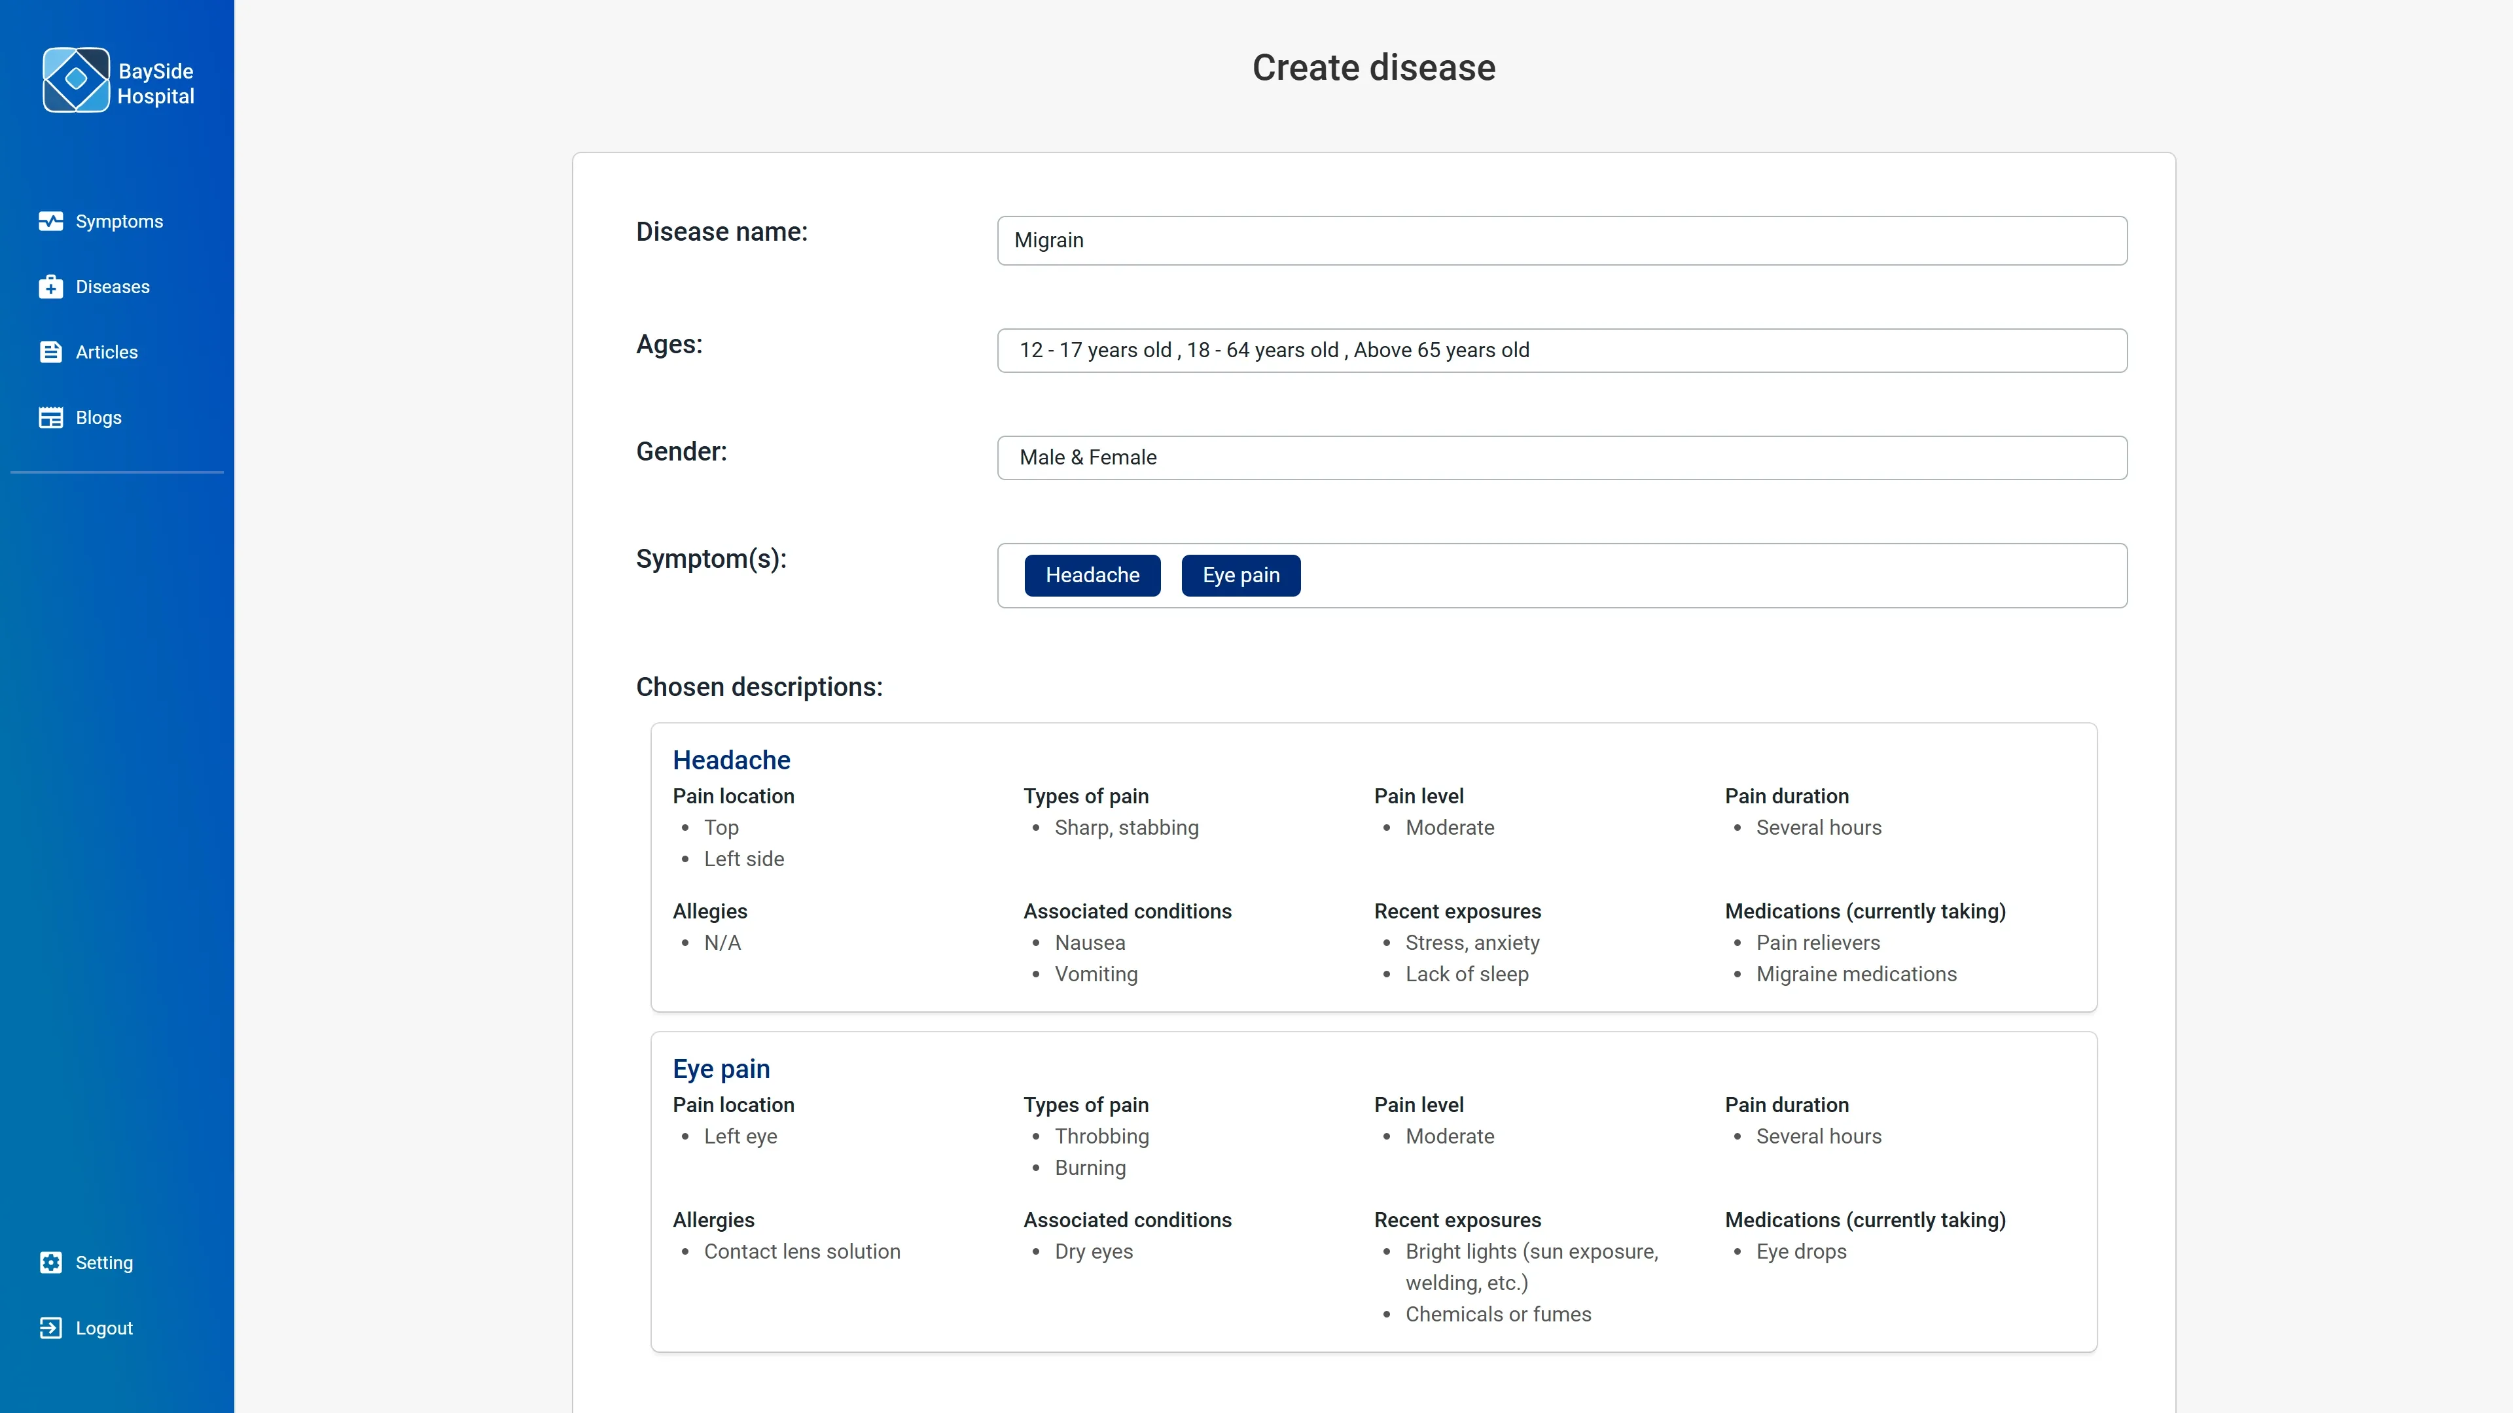Select the Eye pain symptom chip

1241,576
